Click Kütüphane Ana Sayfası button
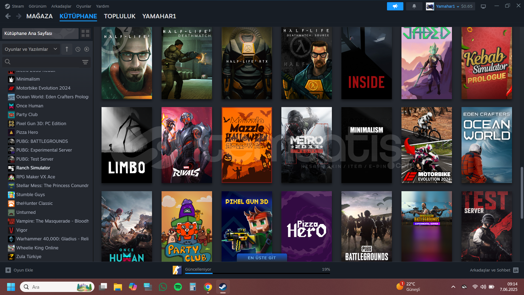This screenshot has width=524, height=295. coord(40,33)
